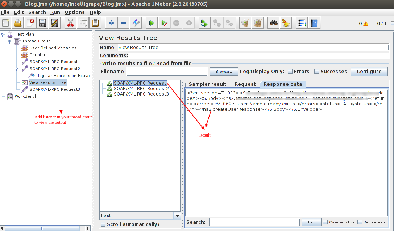Screen dimensions: 394x231
Task: Click the Comments field
Action: 258,56
